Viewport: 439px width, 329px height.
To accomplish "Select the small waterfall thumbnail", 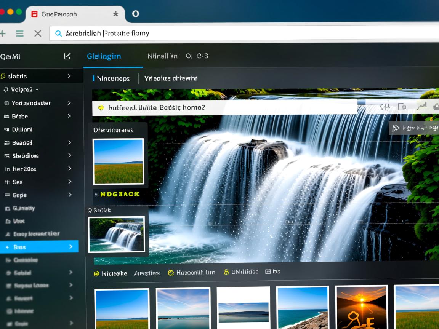I will pyautogui.click(x=116, y=234).
